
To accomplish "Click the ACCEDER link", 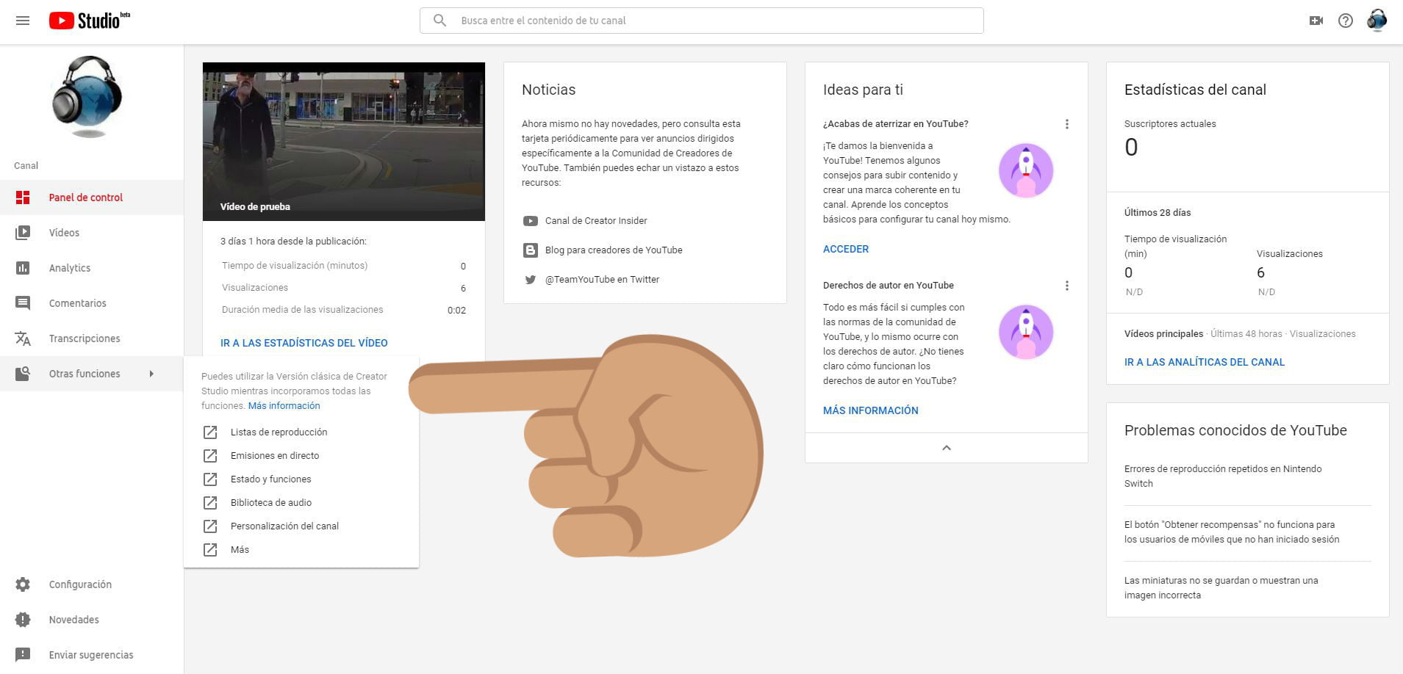I will pos(845,249).
